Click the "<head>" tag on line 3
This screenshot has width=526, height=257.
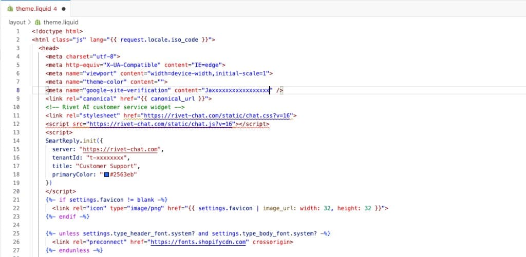click(x=49, y=48)
